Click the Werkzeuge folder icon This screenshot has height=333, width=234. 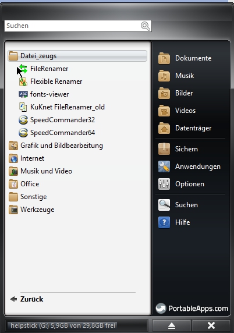point(13,210)
